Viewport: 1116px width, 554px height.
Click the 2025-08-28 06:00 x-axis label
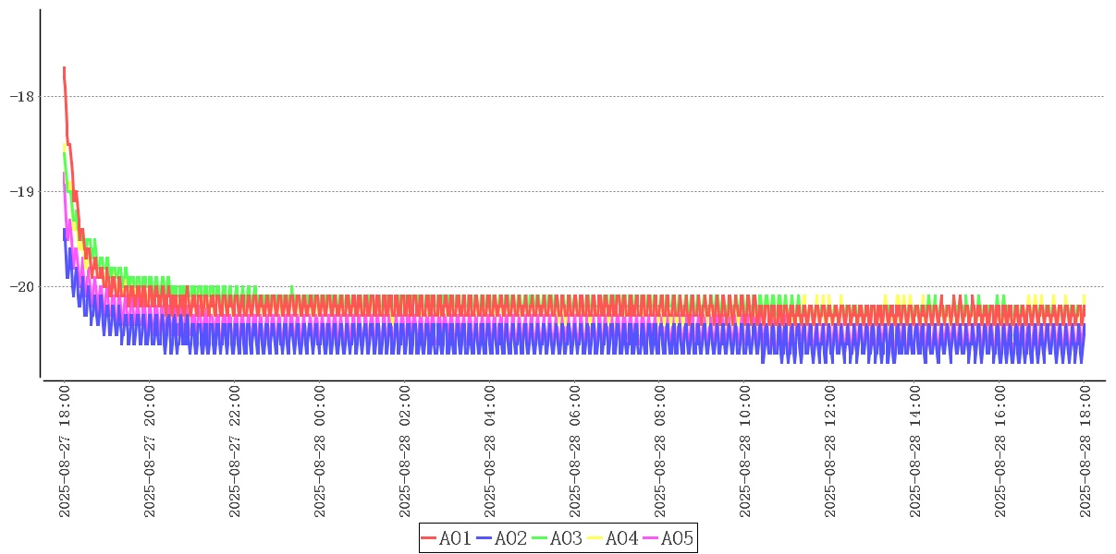pyautogui.click(x=575, y=452)
